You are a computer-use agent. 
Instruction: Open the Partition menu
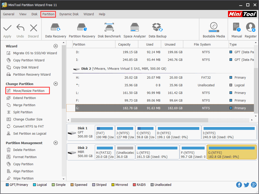point(48,14)
